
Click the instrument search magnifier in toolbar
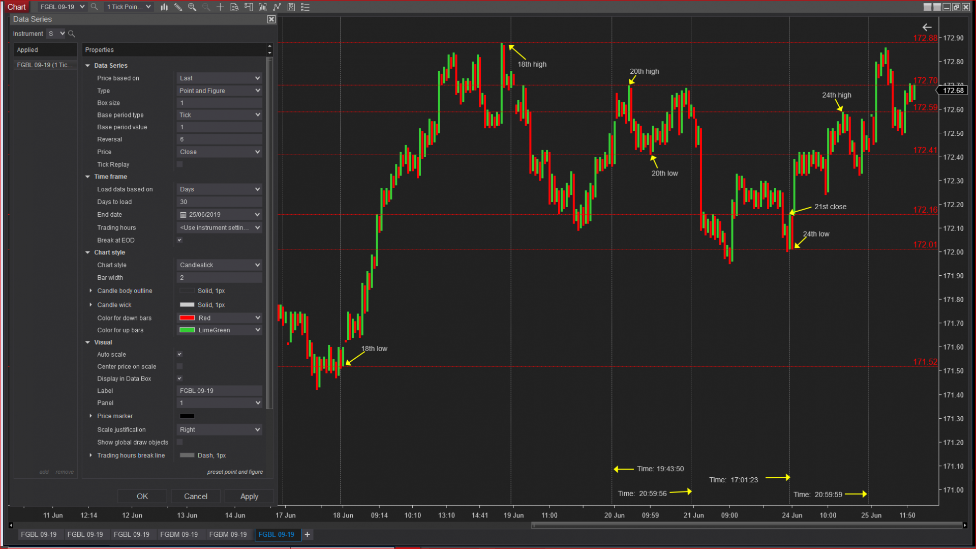[94, 7]
